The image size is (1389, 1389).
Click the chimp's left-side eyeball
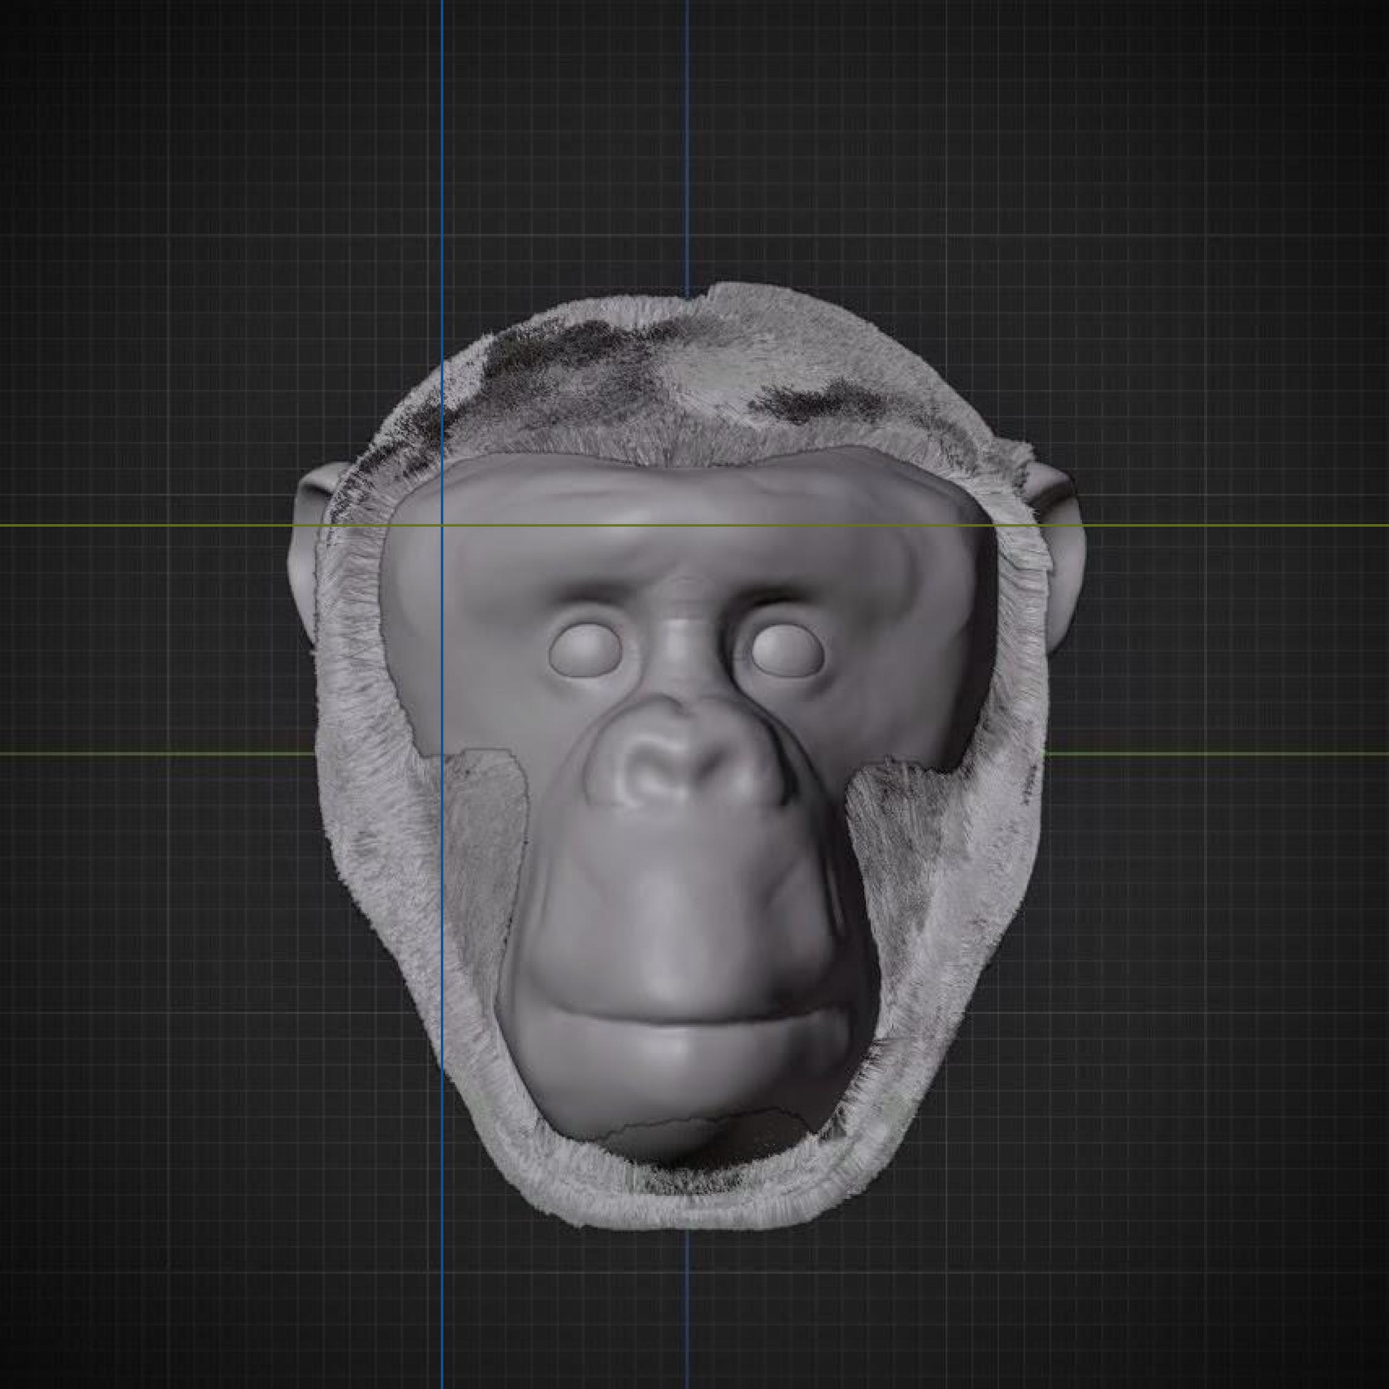point(585,651)
